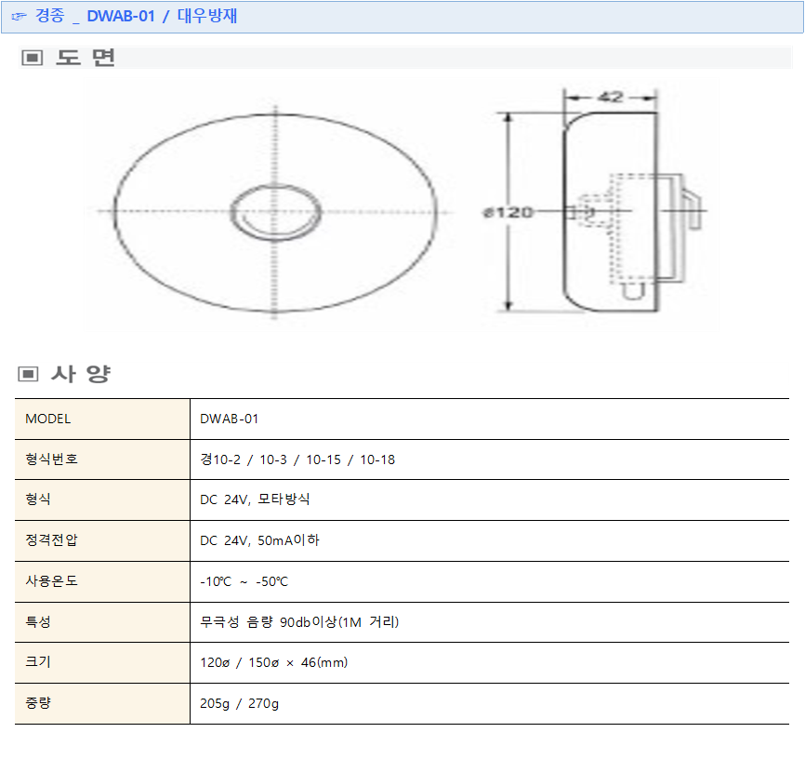Click the 크기 label cell
This screenshot has width=805, height=759.
point(102,663)
